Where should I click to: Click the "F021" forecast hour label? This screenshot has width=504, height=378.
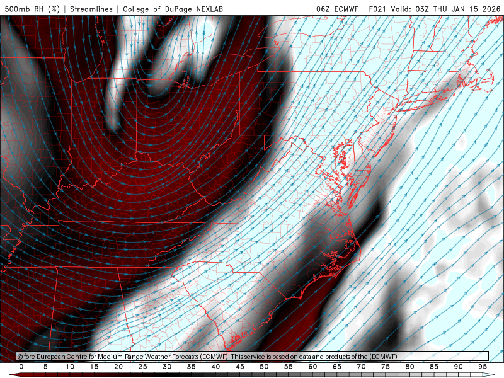[377, 9]
